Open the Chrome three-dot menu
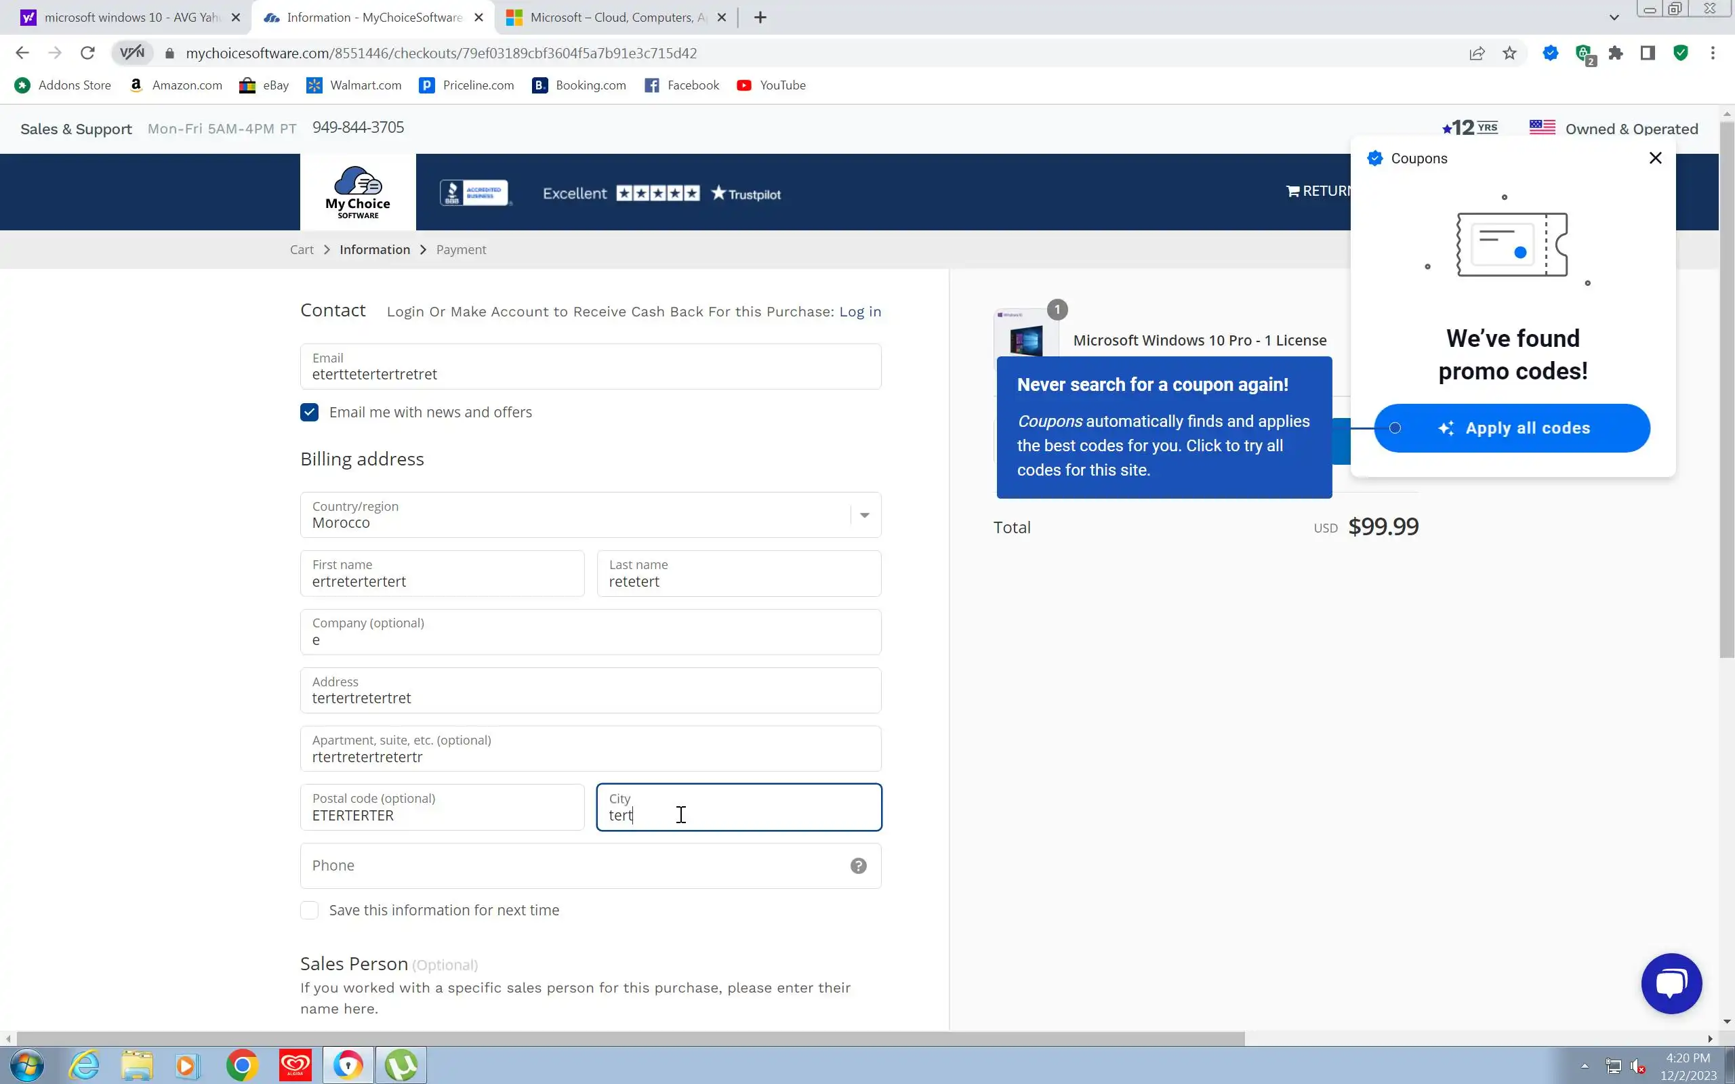This screenshot has width=1735, height=1084. pos(1712,53)
